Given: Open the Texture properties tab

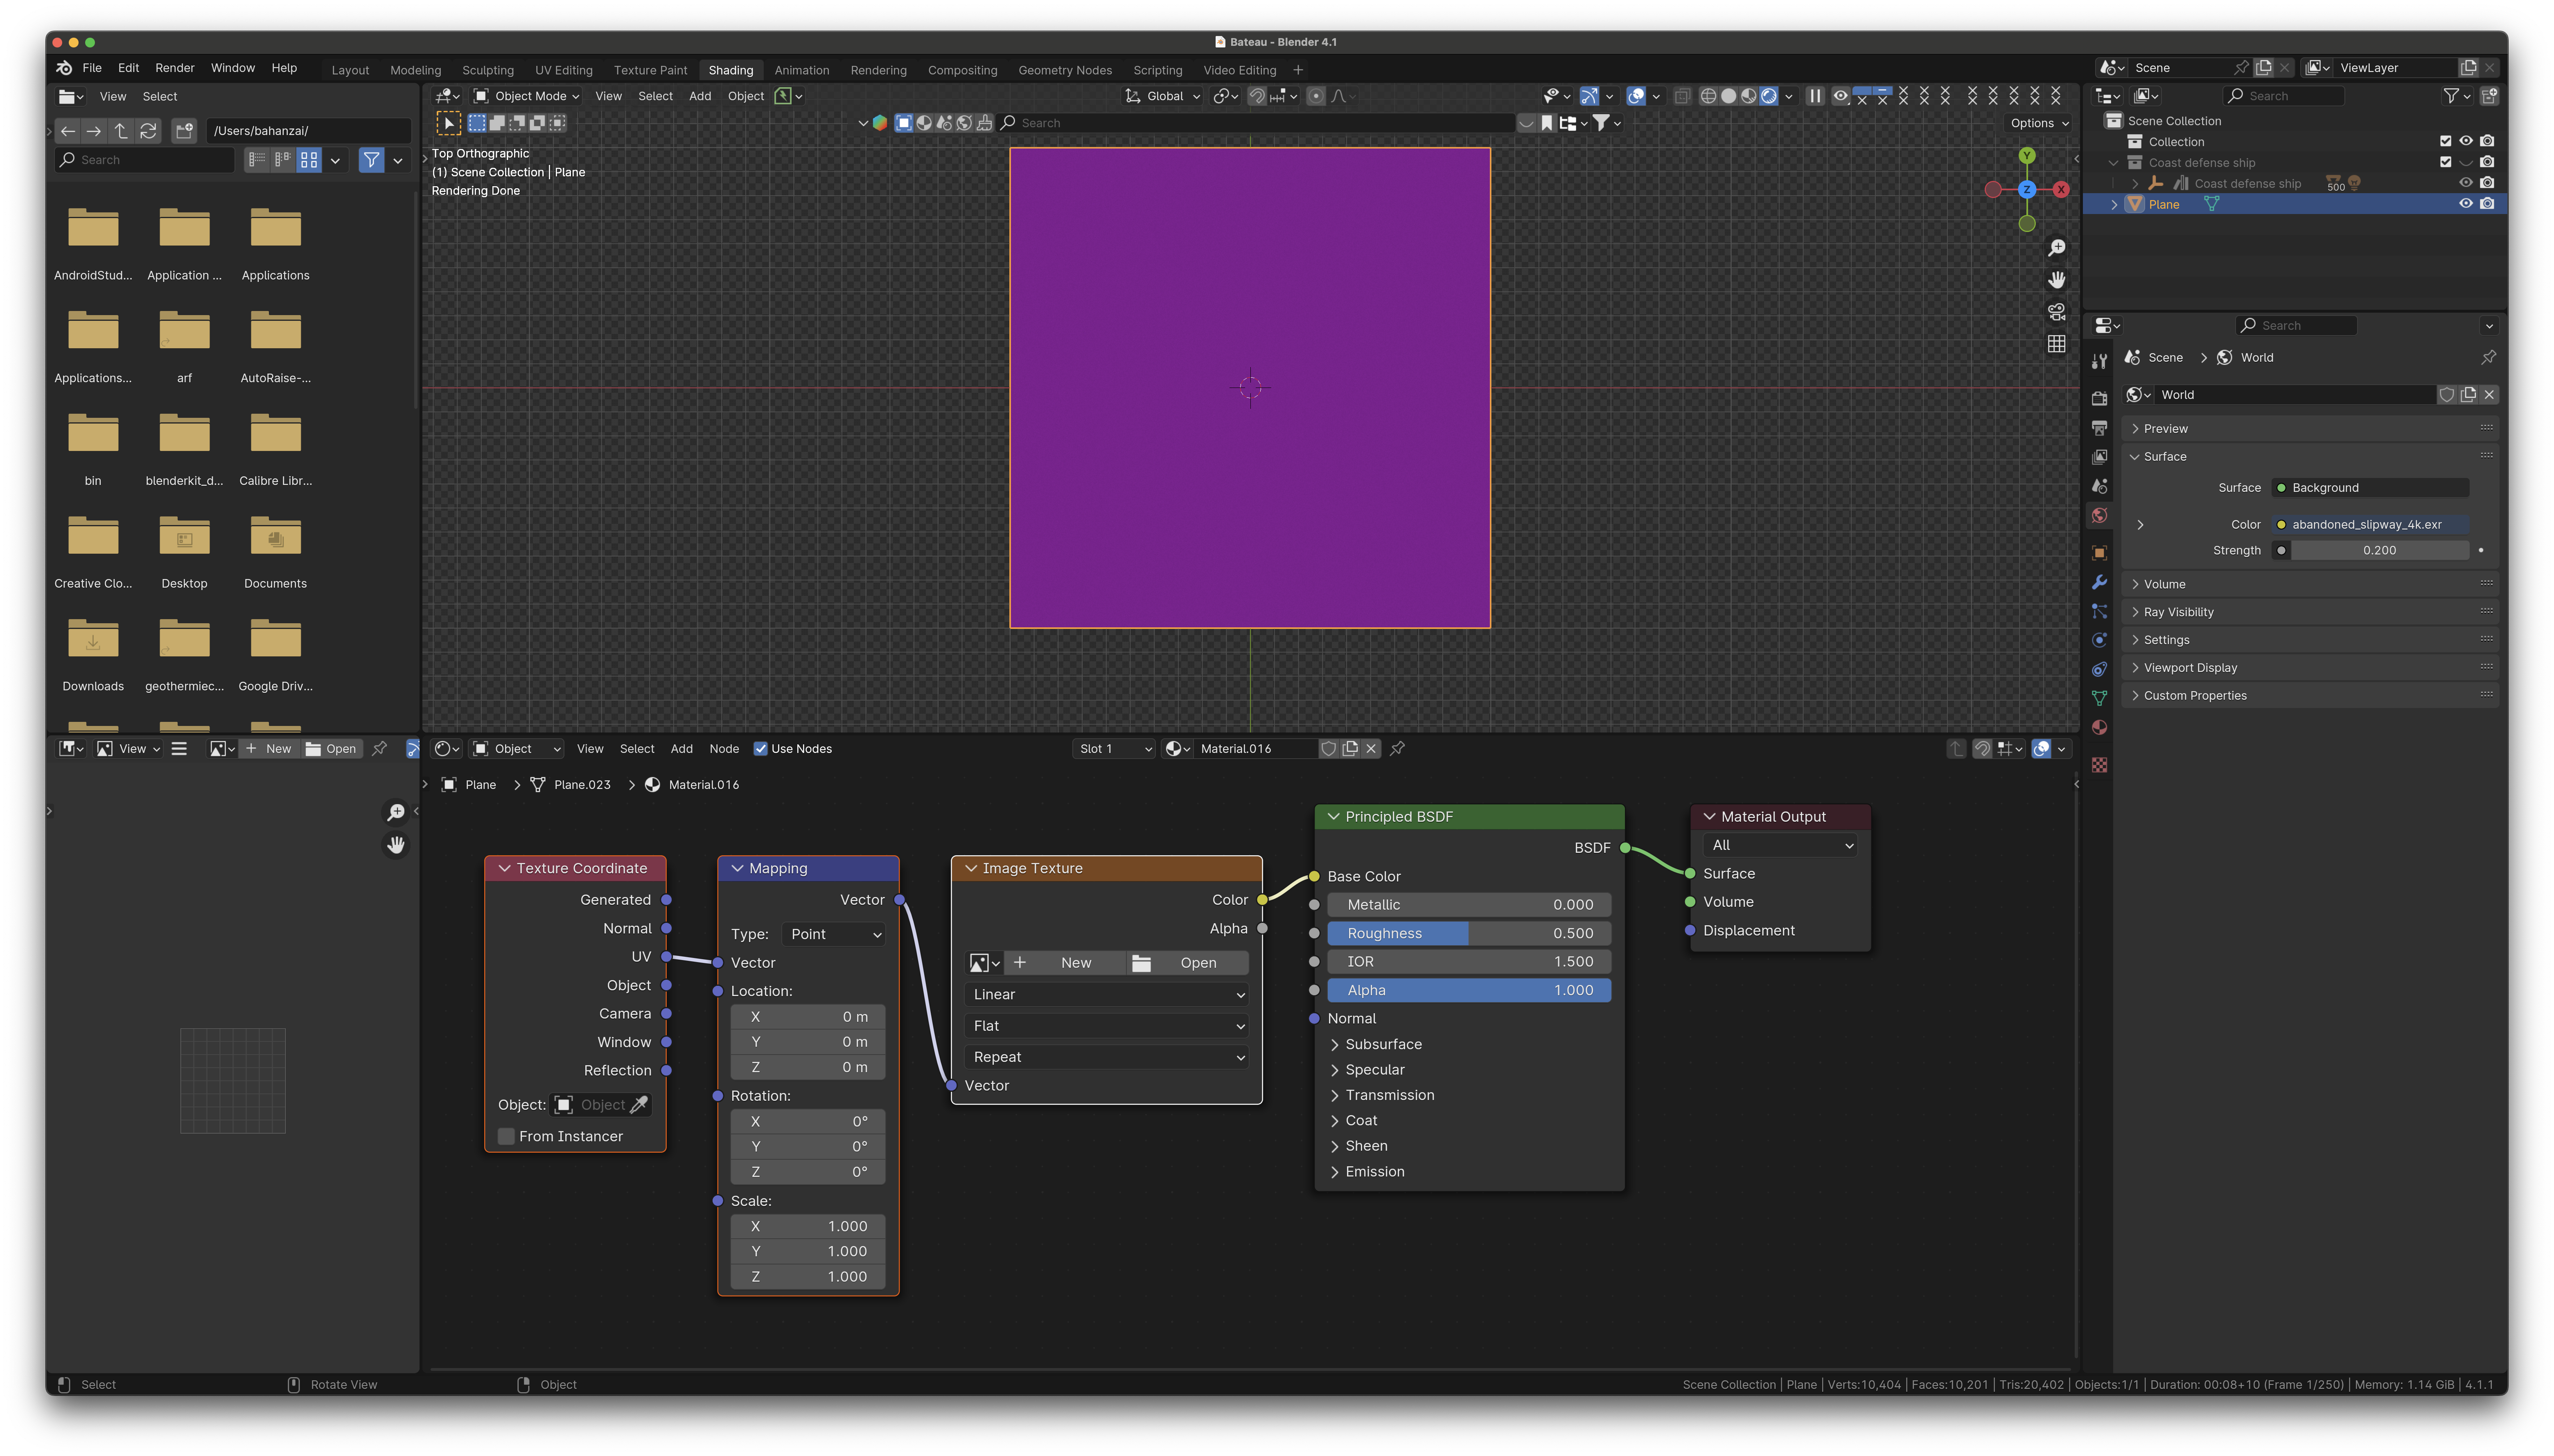Looking at the screenshot, I should [x=2099, y=765].
